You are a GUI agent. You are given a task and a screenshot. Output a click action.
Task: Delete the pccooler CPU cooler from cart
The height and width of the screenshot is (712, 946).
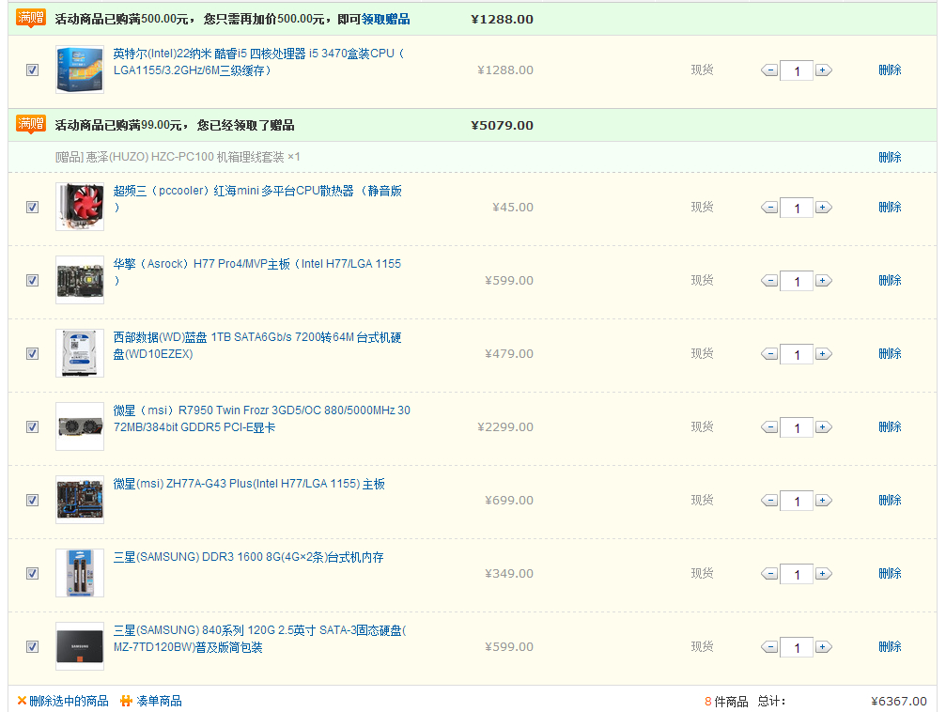click(x=890, y=207)
